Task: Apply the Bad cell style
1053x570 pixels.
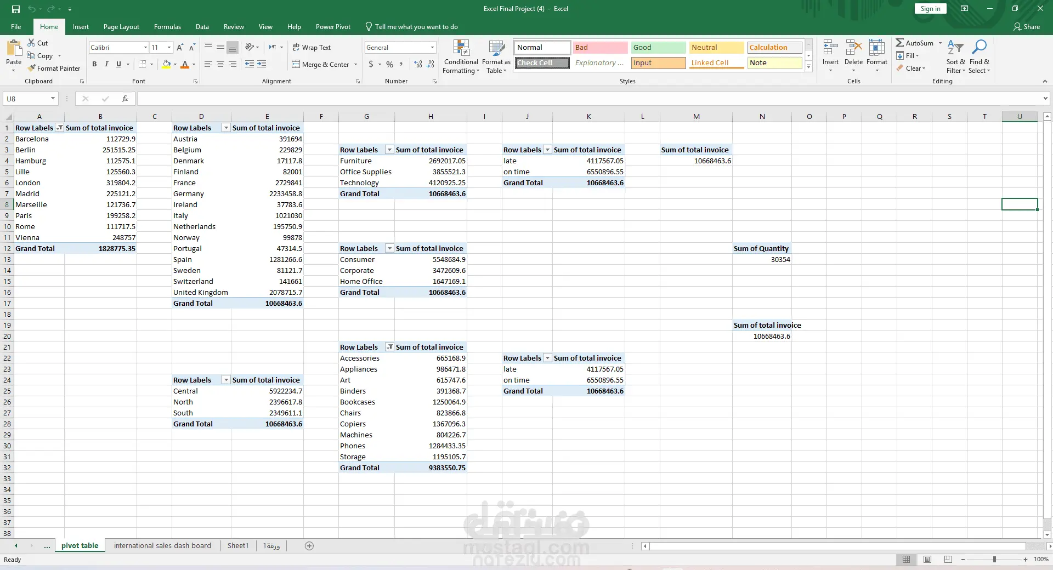Action: point(600,48)
